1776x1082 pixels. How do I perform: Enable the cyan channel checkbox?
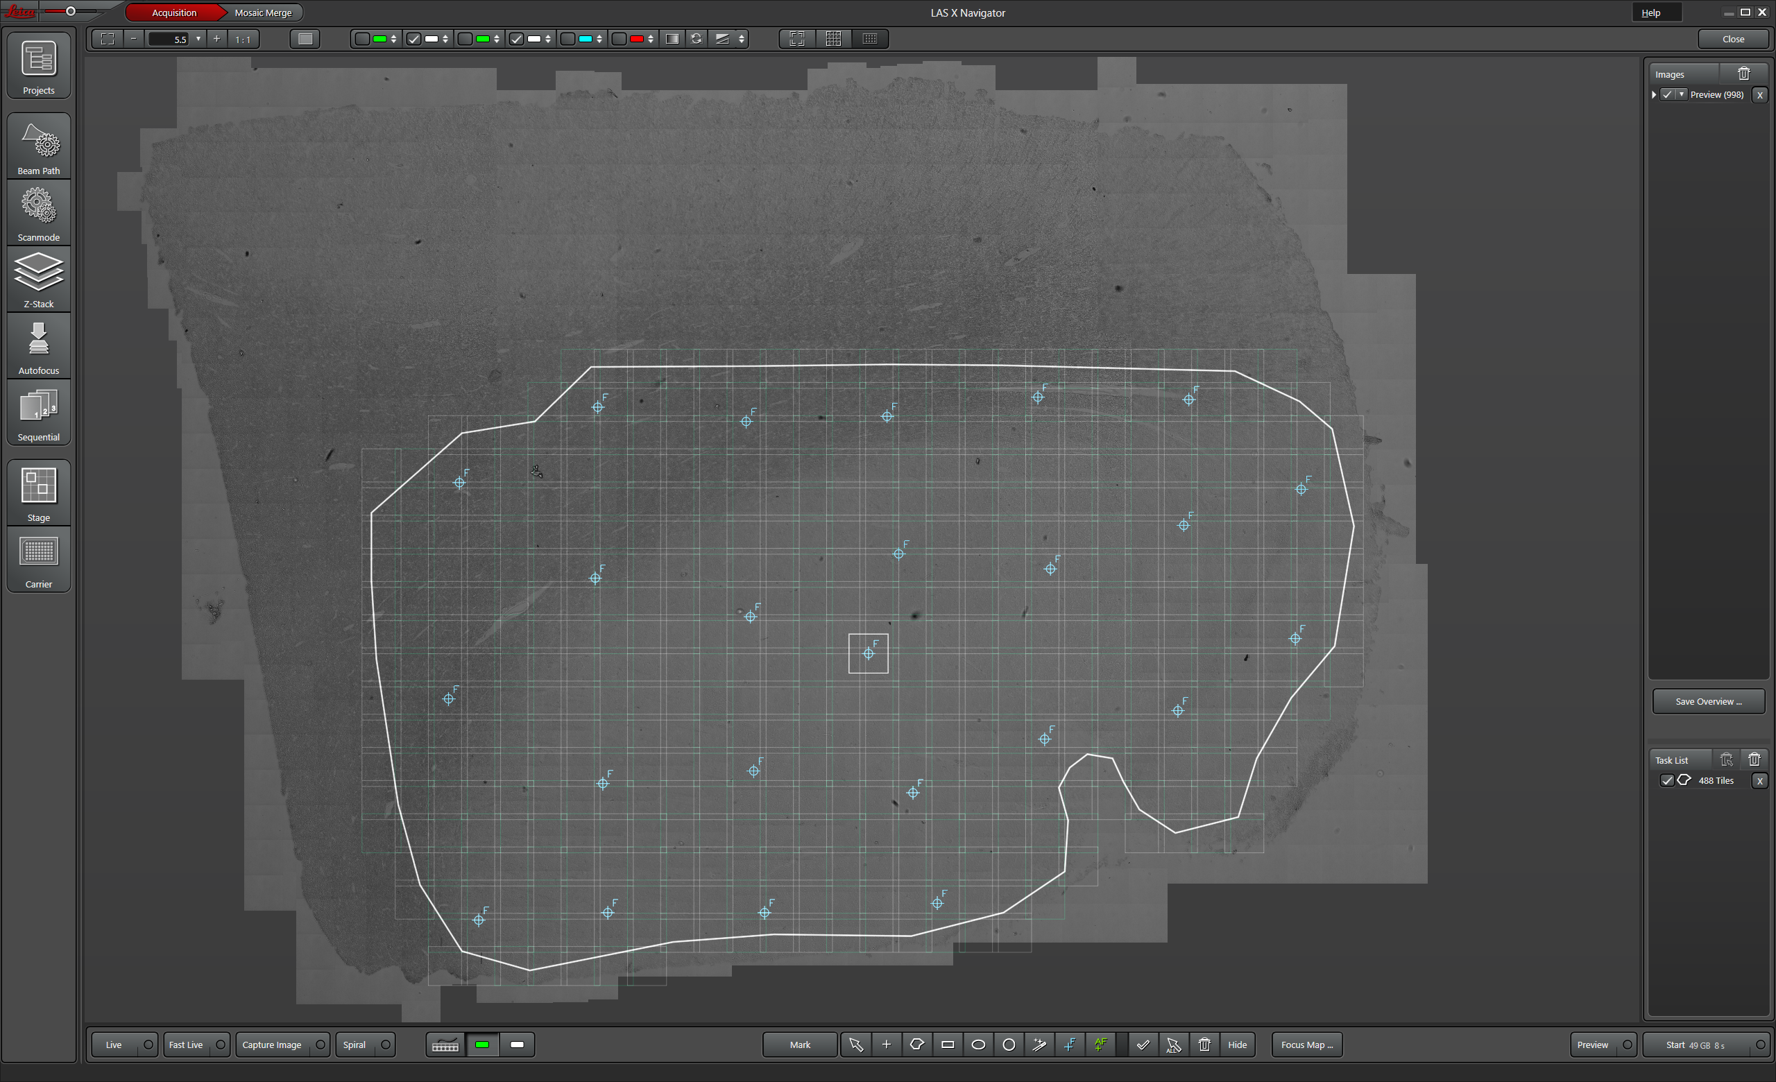(x=568, y=39)
